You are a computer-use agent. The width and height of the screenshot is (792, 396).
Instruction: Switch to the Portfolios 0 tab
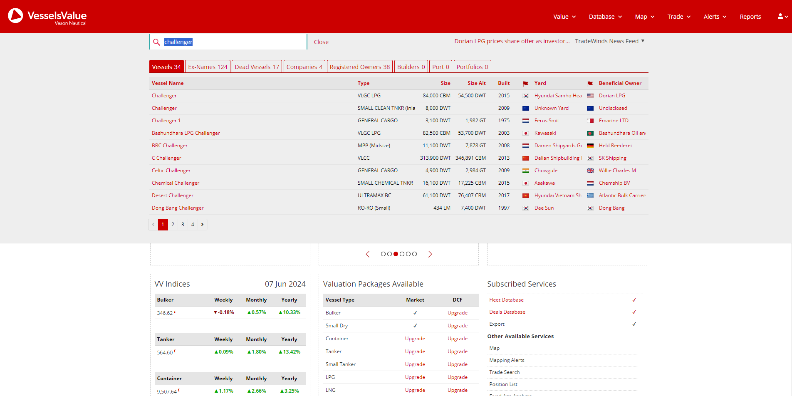(x=472, y=67)
